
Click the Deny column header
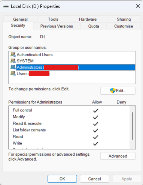121,102
